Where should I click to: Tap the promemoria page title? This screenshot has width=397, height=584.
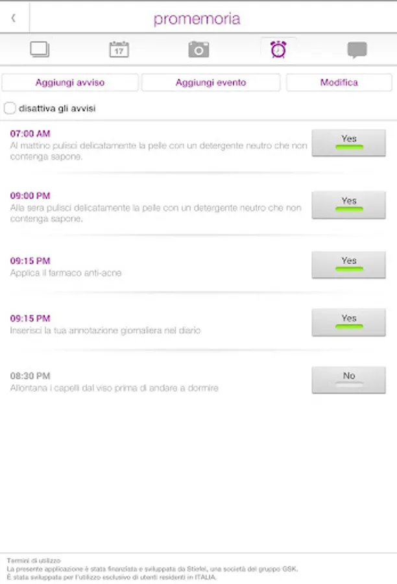[x=197, y=19]
